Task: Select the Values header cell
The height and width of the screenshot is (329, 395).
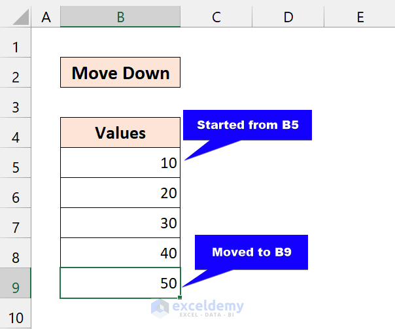Action: click(120, 133)
